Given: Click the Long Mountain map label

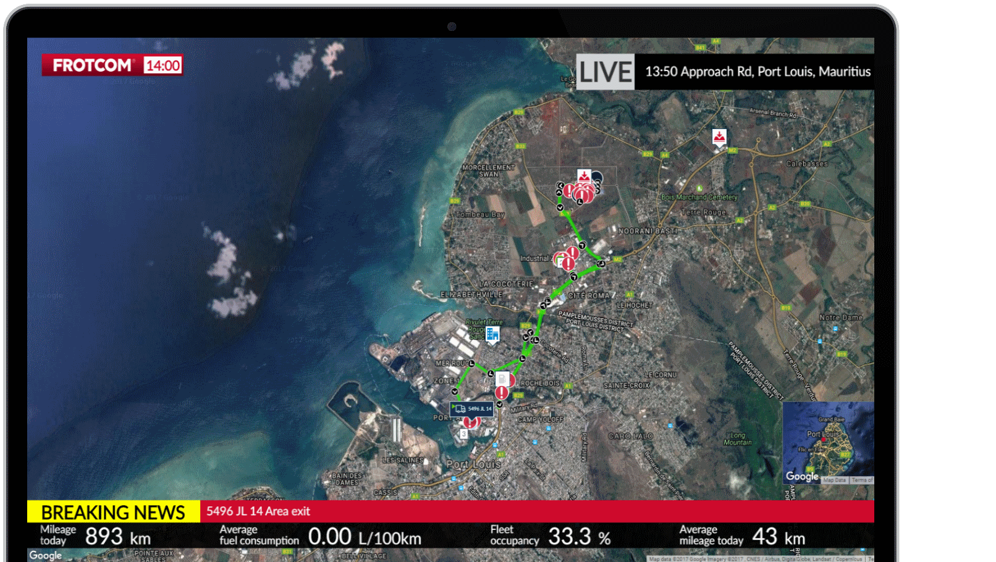Looking at the screenshot, I should 738,438.
